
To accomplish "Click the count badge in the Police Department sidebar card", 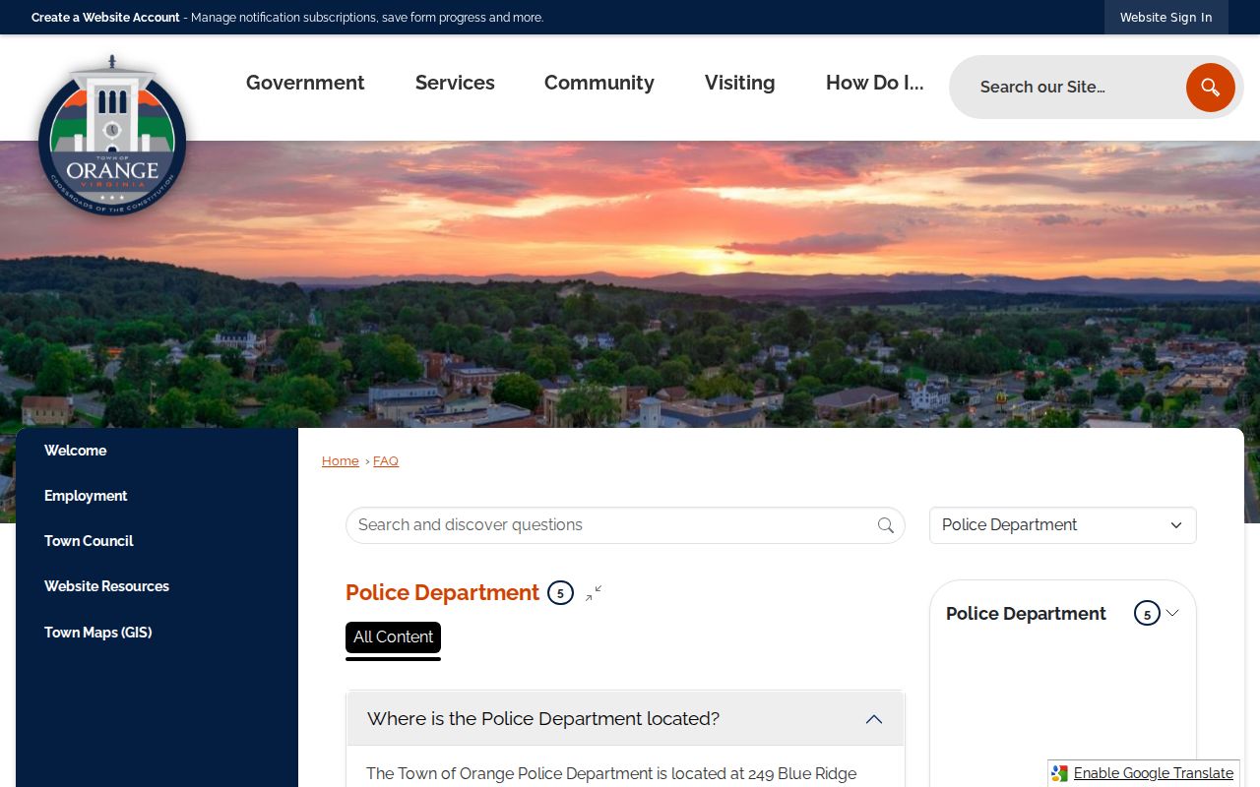I will [1147, 614].
